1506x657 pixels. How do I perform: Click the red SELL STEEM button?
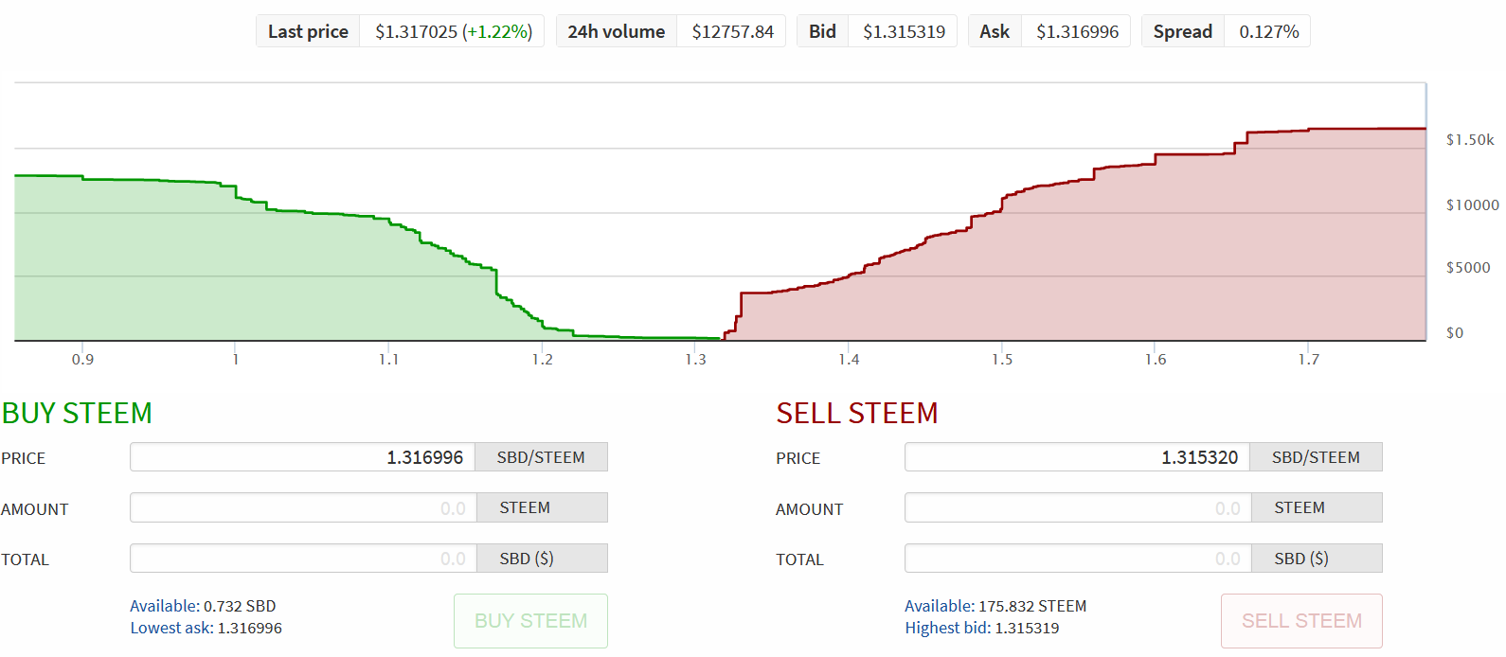[x=1301, y=621]
